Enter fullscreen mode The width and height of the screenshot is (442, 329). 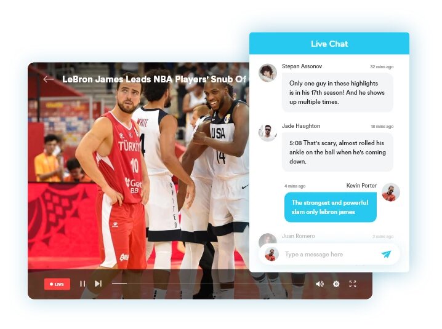click(x=353, y=284)
